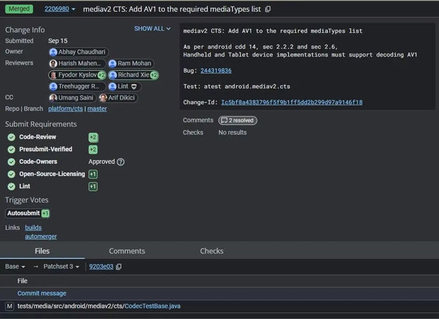Click the Presubmit-Verified green checkmark
Image resolution: width=439 pixels, height=319 pixels.
point(11,149)
